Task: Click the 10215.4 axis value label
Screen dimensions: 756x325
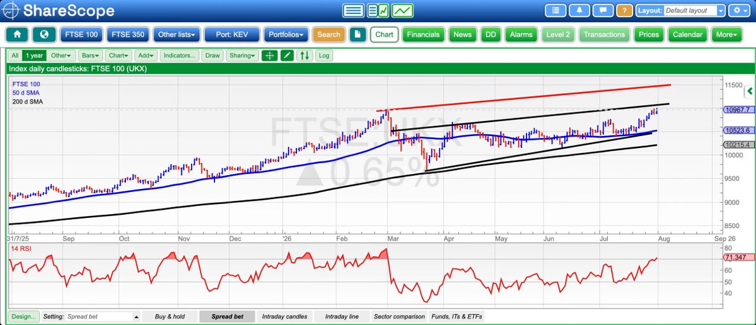Action: click(x=737, y=144)
